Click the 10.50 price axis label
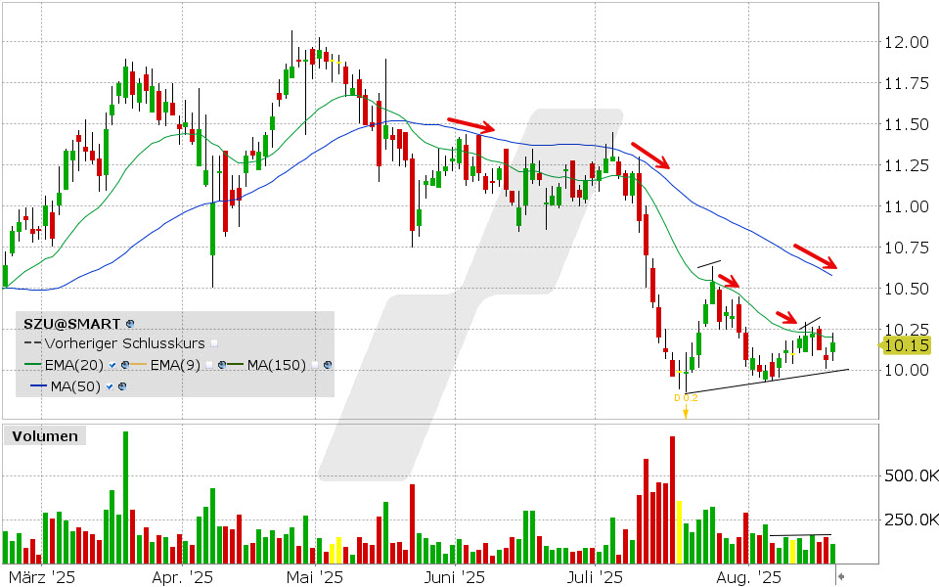This screenshot has width=939, height=587. 907,289
